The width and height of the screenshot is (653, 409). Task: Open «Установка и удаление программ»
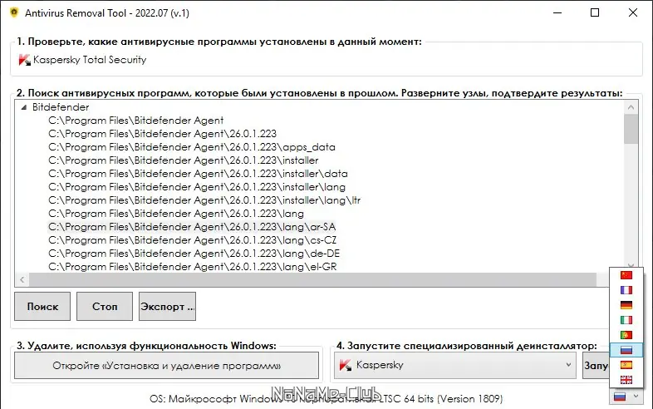pyautogui.click(x=166, y=365)
